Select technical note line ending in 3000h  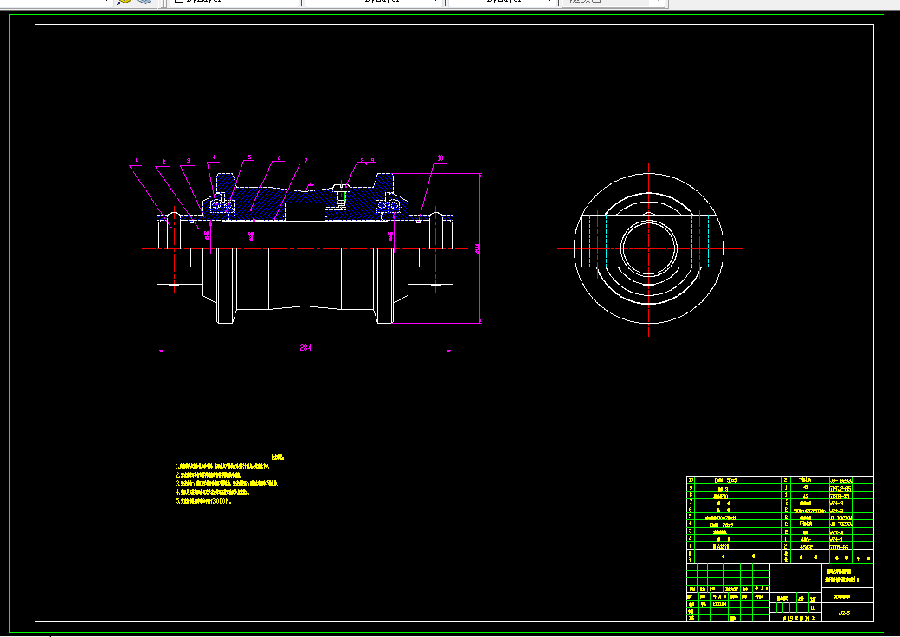pos(203,500)
